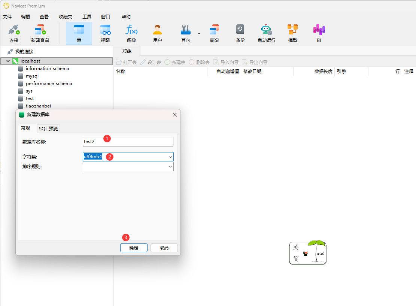The height and width of the screenshot is (306, 416).
Task: Sort by 自动递增值 column header
Action: coord(224,72)
